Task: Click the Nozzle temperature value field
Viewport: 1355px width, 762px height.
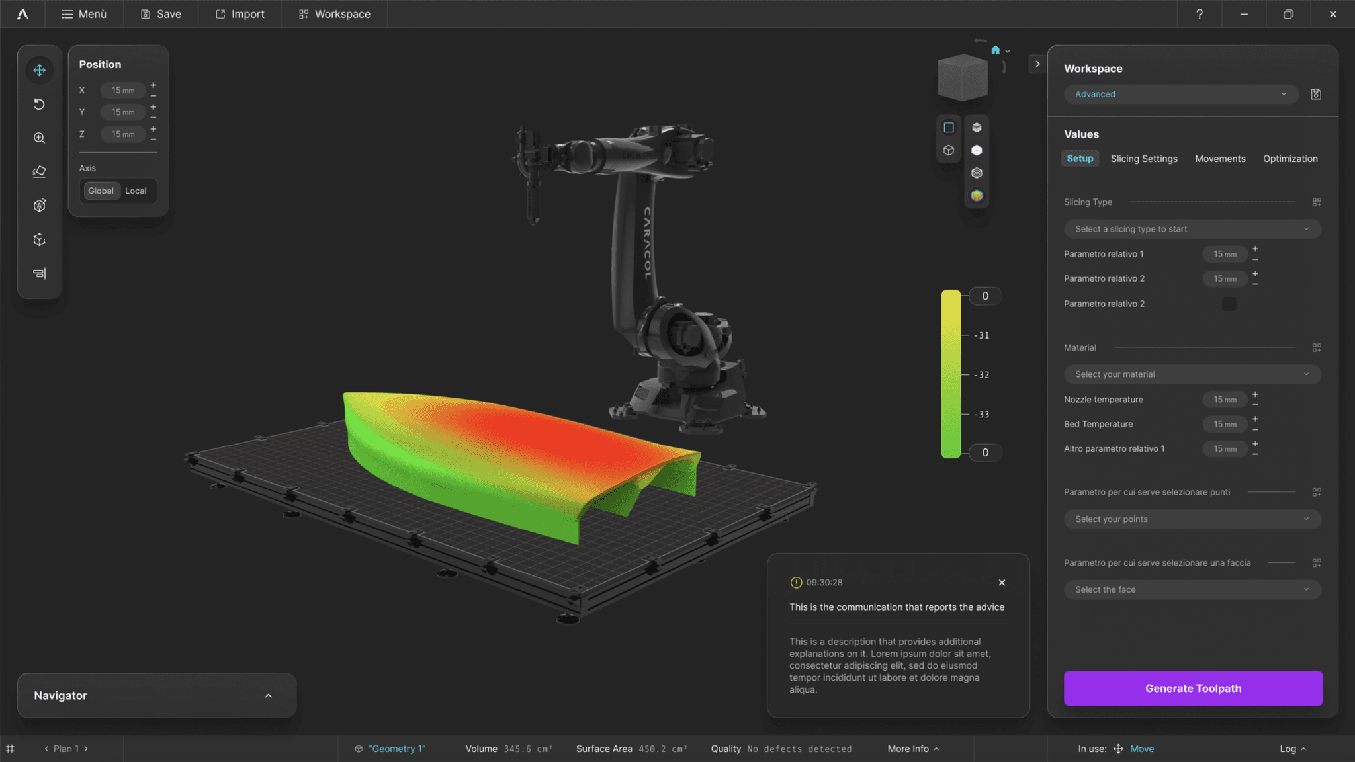Action: (1224, 400)
